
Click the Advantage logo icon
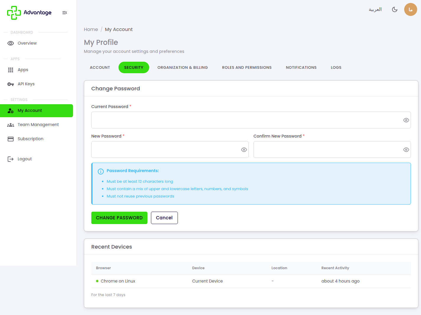(x=14, y=13)
